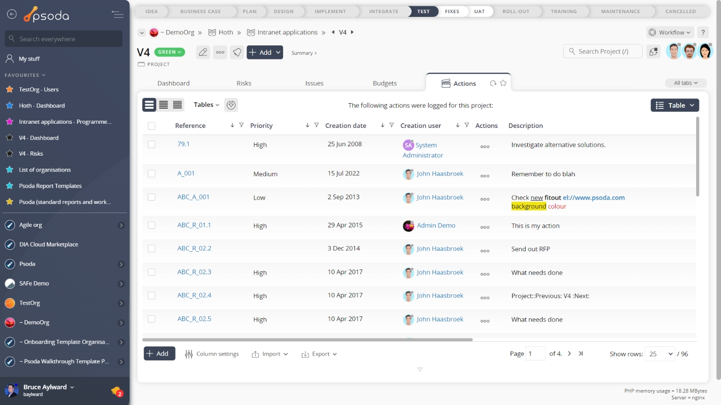The image size is (721, 405).
Task: Click Column settings button
Action: click(x=212, y=354)
